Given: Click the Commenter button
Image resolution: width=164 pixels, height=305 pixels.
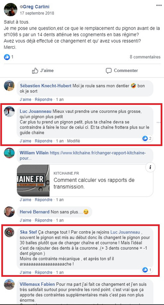Looking at the screenshot, I should pos(122,71).
